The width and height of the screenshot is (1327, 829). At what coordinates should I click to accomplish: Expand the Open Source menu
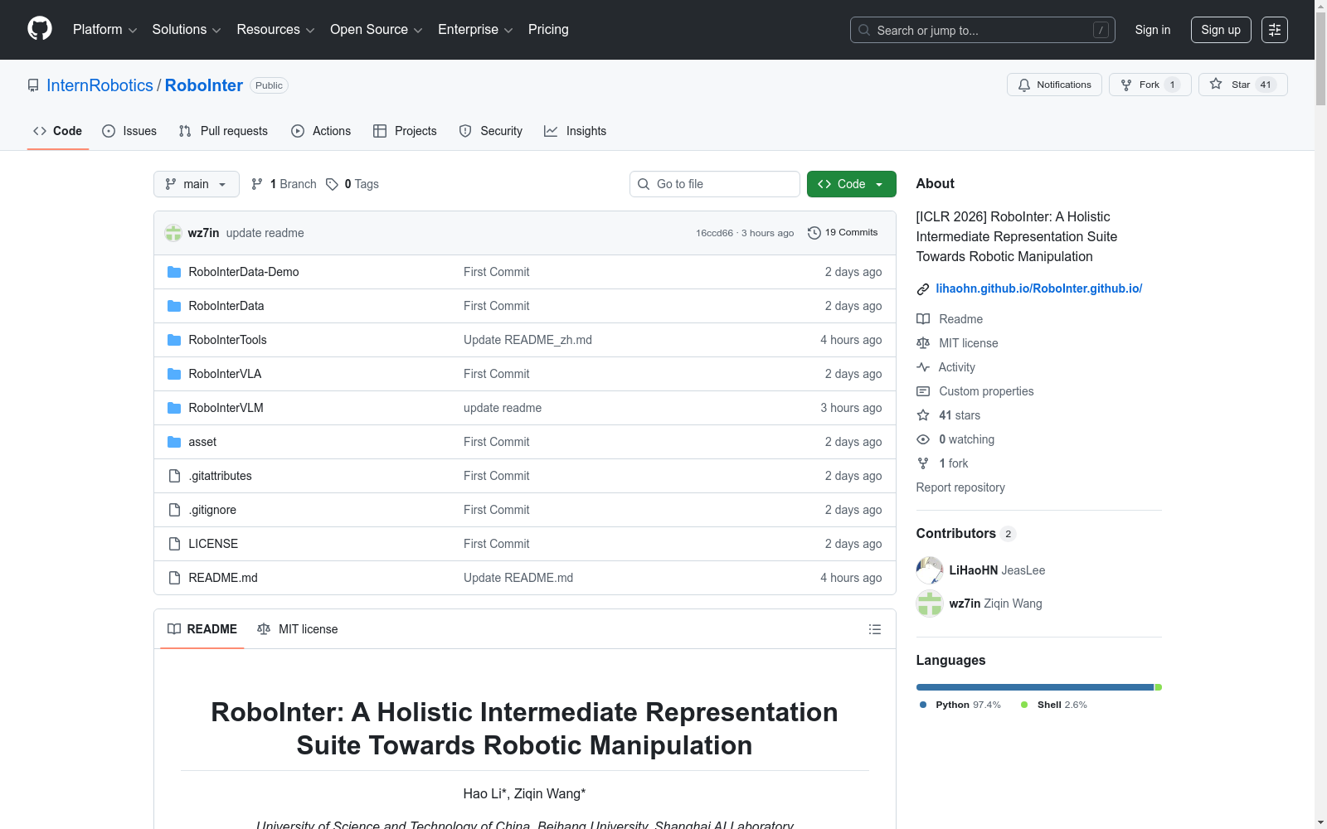coord(377,30)
